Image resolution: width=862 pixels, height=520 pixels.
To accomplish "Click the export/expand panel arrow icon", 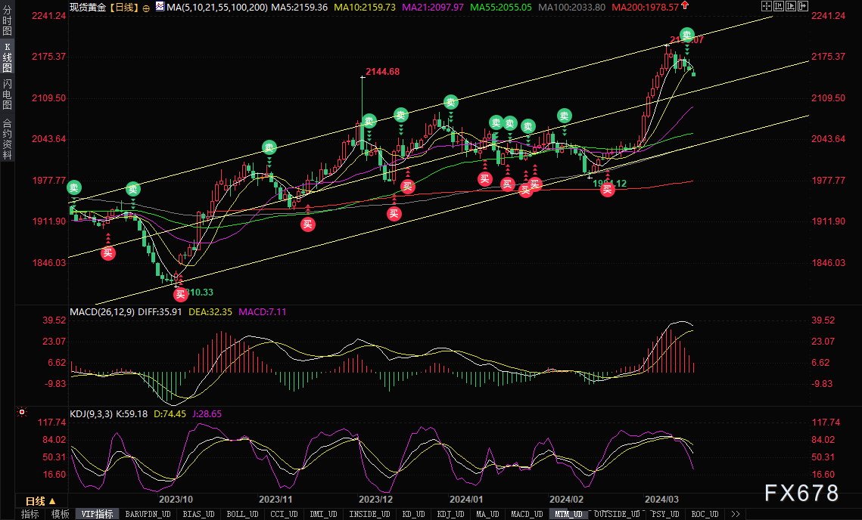I will click(803, 6).
